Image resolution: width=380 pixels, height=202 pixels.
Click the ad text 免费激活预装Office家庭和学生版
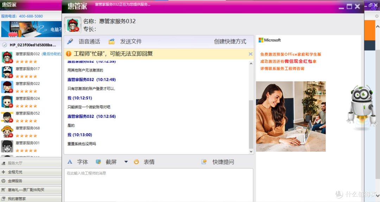[x=291, y=54]
